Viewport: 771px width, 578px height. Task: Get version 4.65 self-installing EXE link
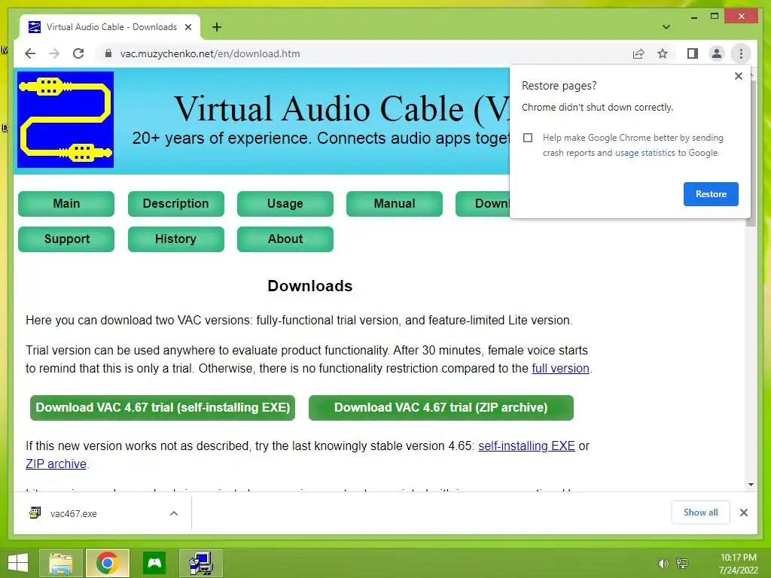pyautogui.click(x=526, y=446)
